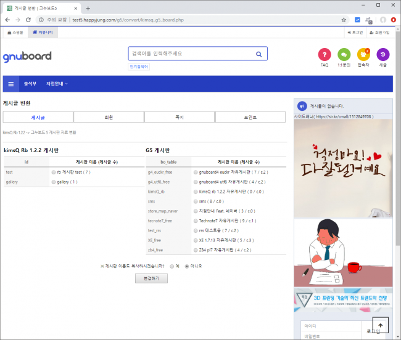Focus the 검색어를 입력해주세요 search field
Image resolution: width=401 pixels, height=340 pixels.
(191, 54)
